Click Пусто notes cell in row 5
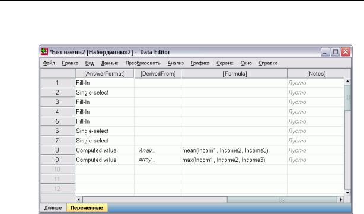The width and height of the screenshot is (364, 214). coord(316,121)
